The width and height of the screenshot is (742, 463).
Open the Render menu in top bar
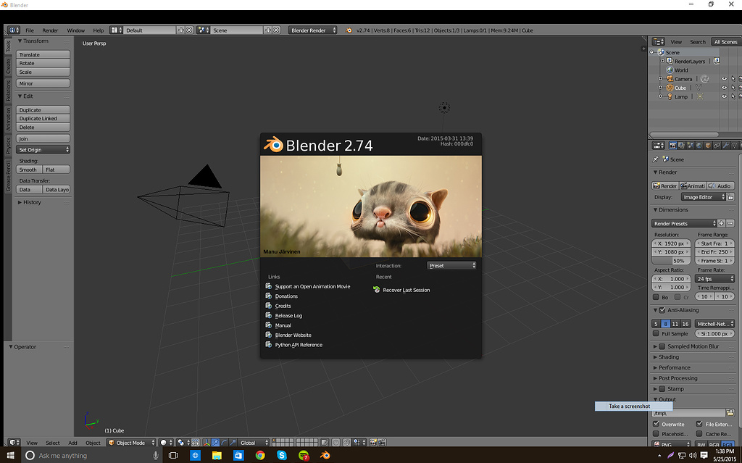pyautogui.click(x=50, y=30)
